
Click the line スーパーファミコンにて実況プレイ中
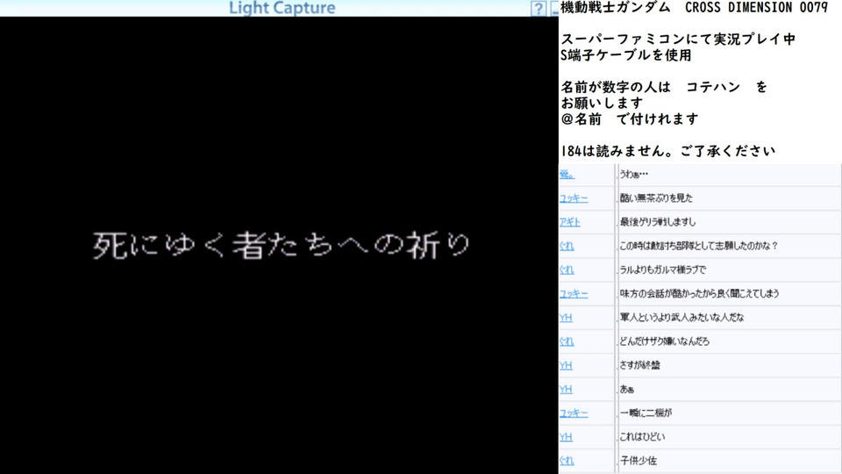pos(678,39)
